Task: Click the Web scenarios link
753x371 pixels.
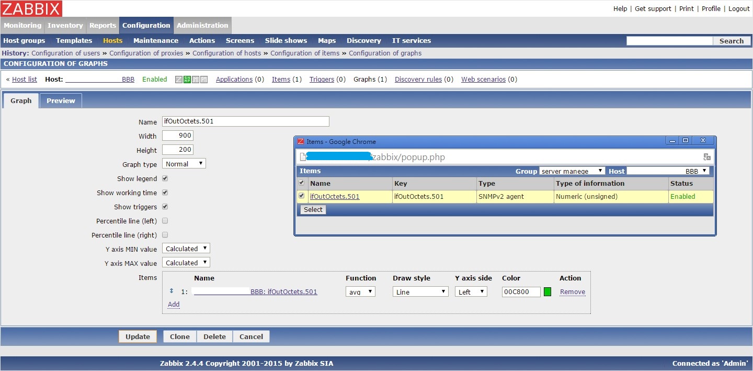Action: click(483, 80)
